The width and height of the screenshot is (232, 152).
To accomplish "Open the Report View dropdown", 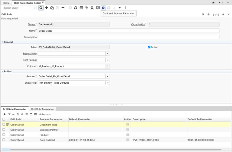I will [x=107, y=54].
